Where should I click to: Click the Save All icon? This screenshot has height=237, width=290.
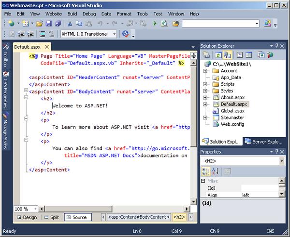coord(58,24)
